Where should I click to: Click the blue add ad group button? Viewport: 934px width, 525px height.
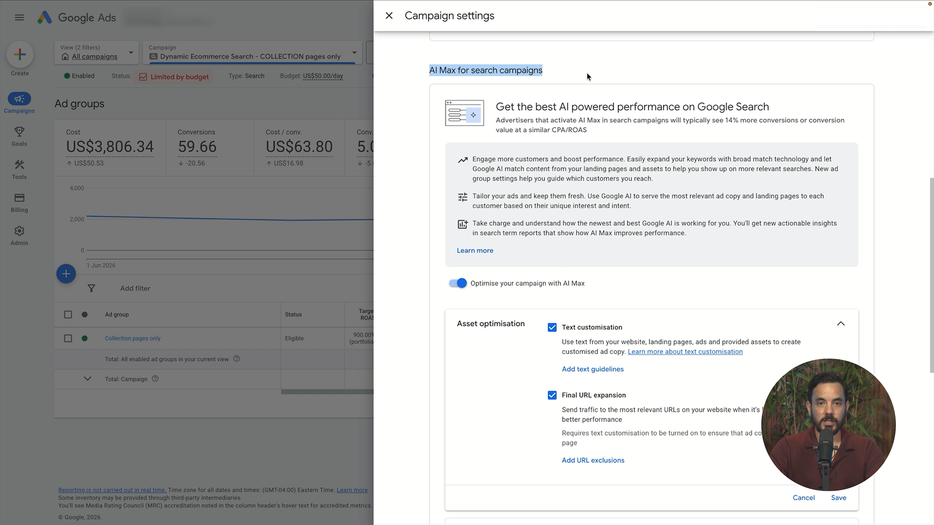click(66, 274)
